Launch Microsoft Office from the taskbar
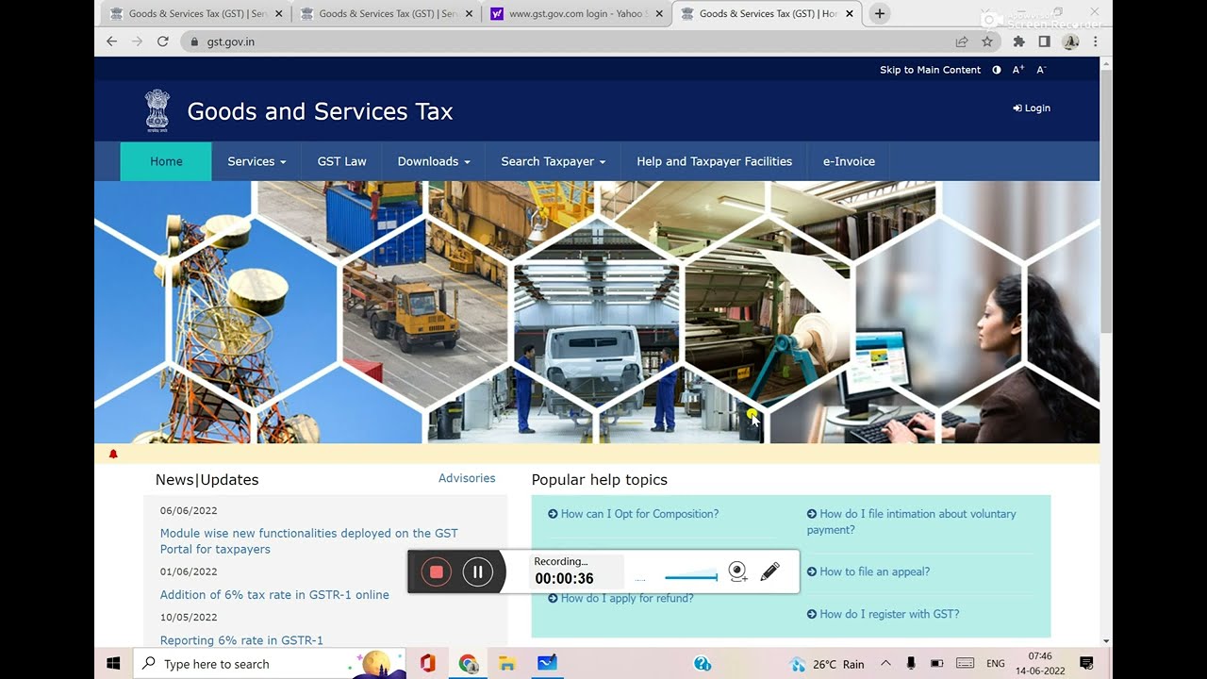Viewport: 1207px width, 679px height. click(427, 664)
